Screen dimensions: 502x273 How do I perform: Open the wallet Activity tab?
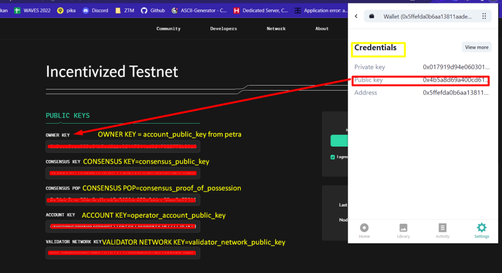pos(443,230)
